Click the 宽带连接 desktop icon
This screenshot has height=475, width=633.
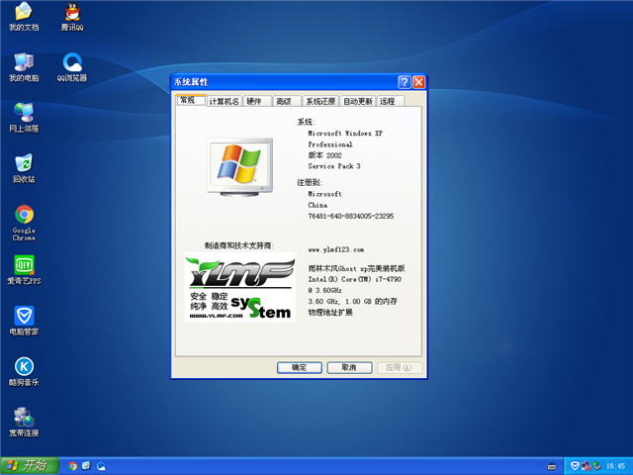click(x=24, y=423)
